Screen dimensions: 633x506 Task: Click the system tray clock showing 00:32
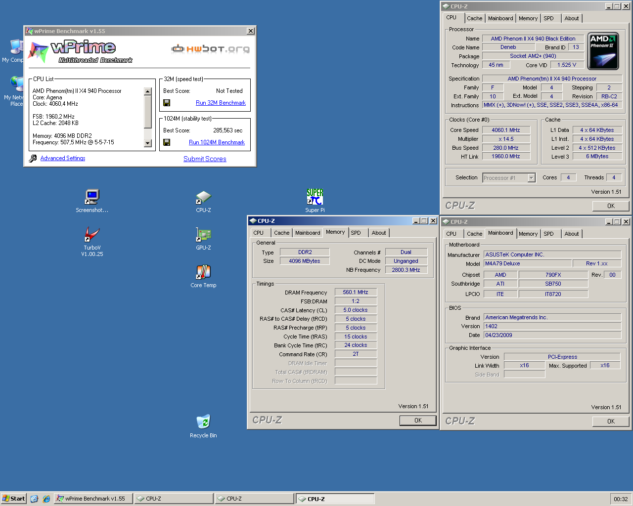[x=621, y=499]
